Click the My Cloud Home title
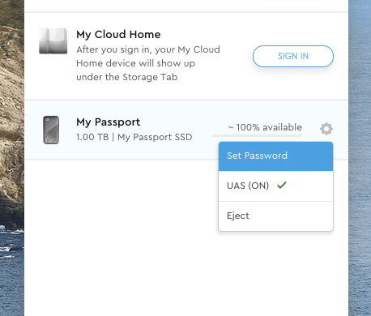This screenshot has width=371, height=316. click(118, 35)
